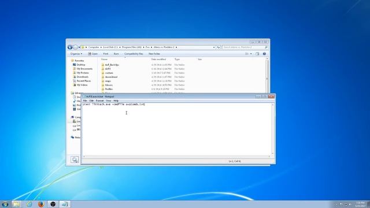
Task: Select the maps folder
Action: click(108, 81)
